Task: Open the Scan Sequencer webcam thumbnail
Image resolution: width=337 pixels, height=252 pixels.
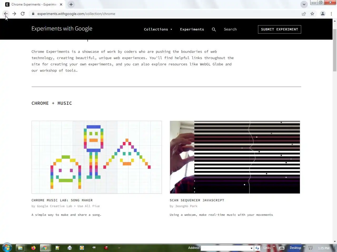Action: (x=235, y=157)
